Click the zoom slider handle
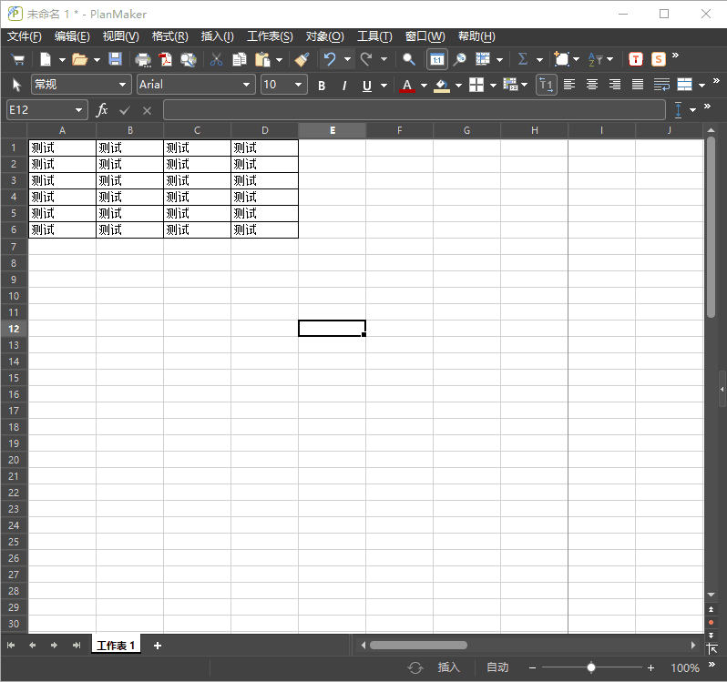 [591, 667]
